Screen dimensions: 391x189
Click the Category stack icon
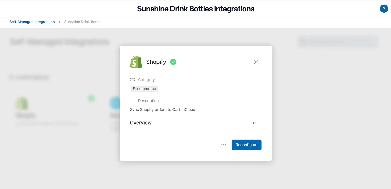click(133, 80)
